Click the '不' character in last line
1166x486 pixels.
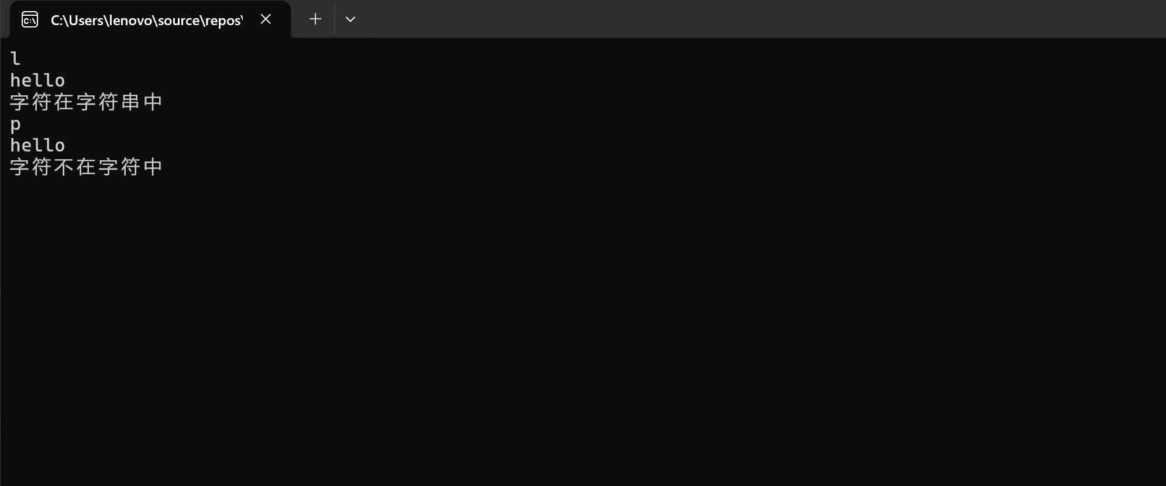pyautogui.click(x=64, y=167)
